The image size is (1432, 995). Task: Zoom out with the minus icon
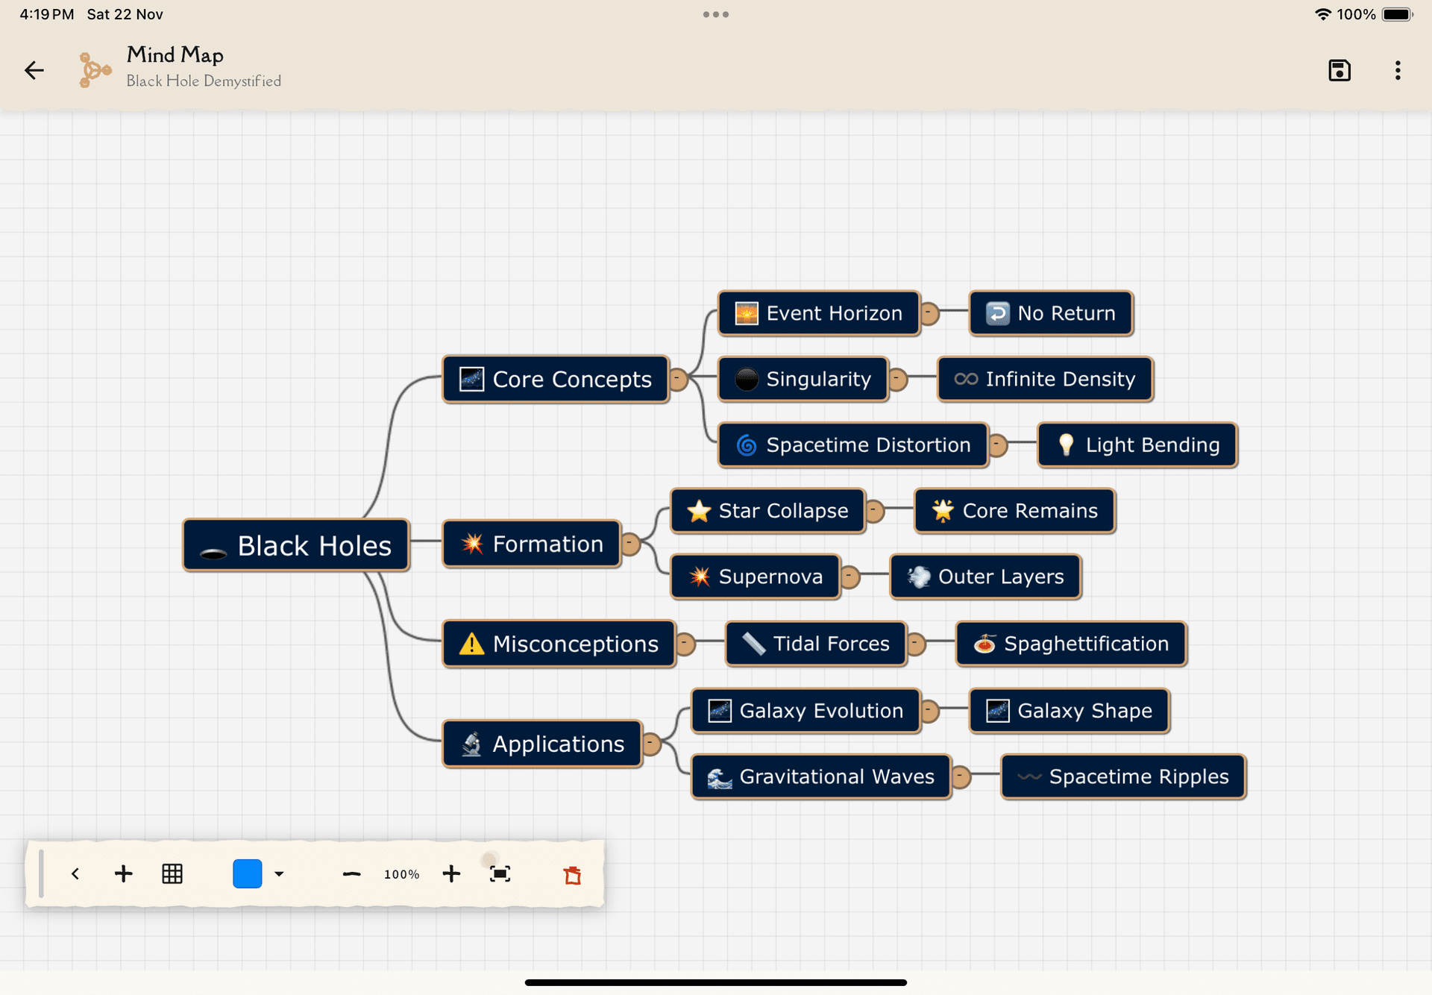click(x=351, y=873)
